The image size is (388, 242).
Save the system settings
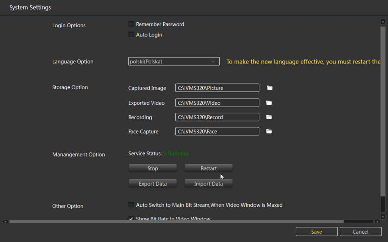[x=316, y=232]
